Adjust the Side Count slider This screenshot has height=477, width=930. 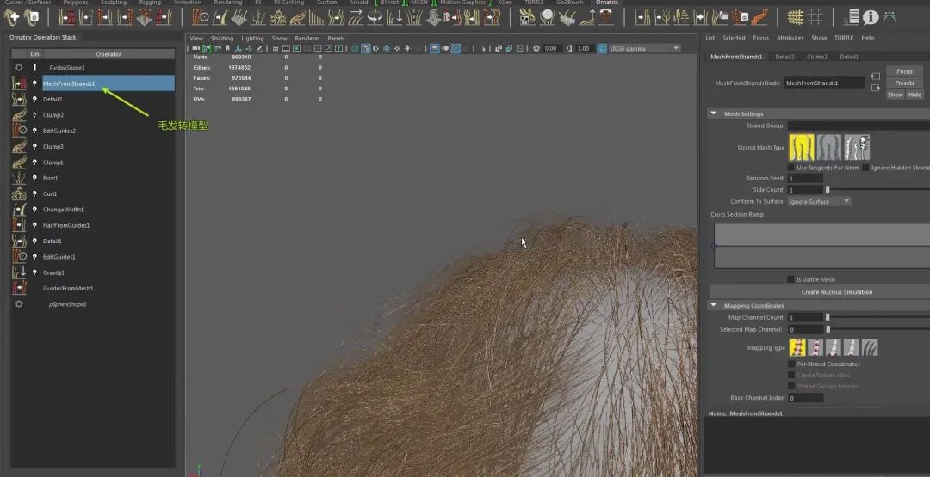point(828,190)
